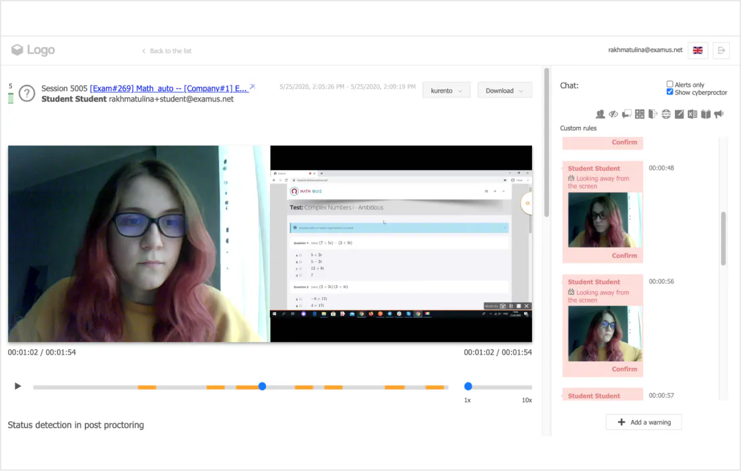The image size is (741, 471).
Task: Click the two-people rule icon
Action: click(x=600, y=114)
